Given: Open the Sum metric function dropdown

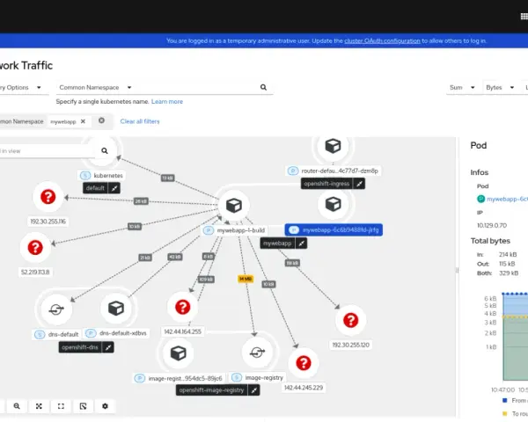Looking at the screenshot, I should [462, 88].
